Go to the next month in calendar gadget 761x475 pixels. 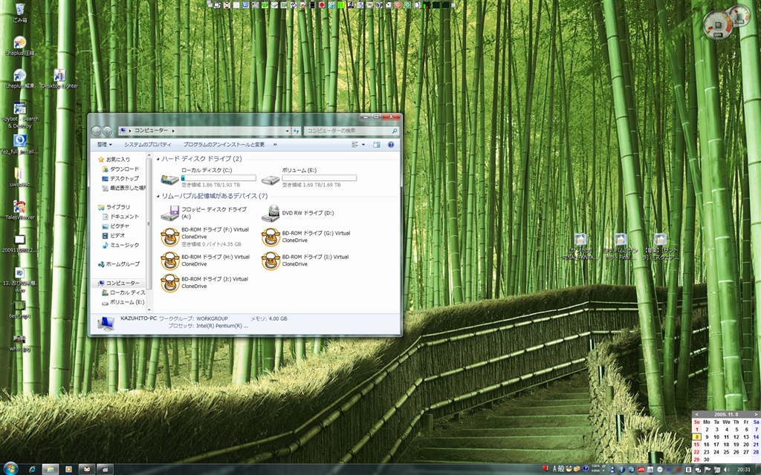click(756, 414)
